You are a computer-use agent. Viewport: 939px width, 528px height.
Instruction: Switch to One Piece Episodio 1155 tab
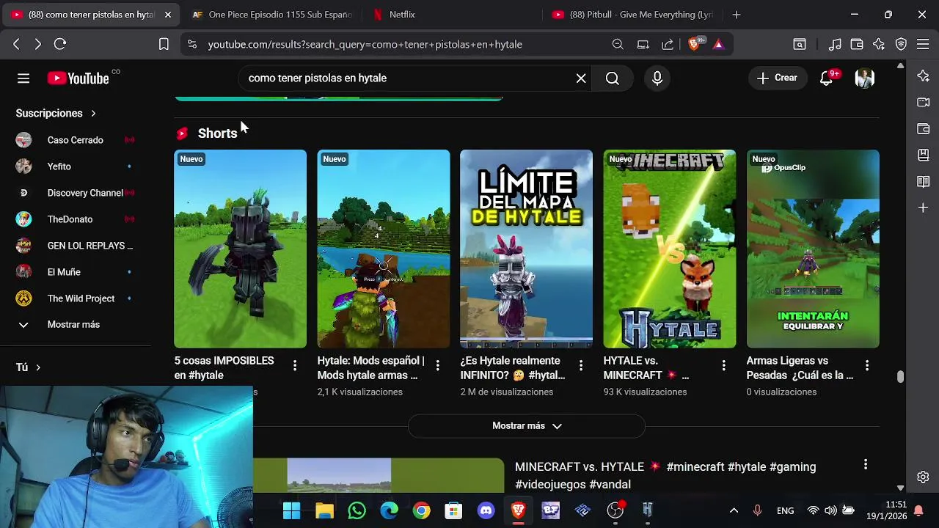[271, 15]
